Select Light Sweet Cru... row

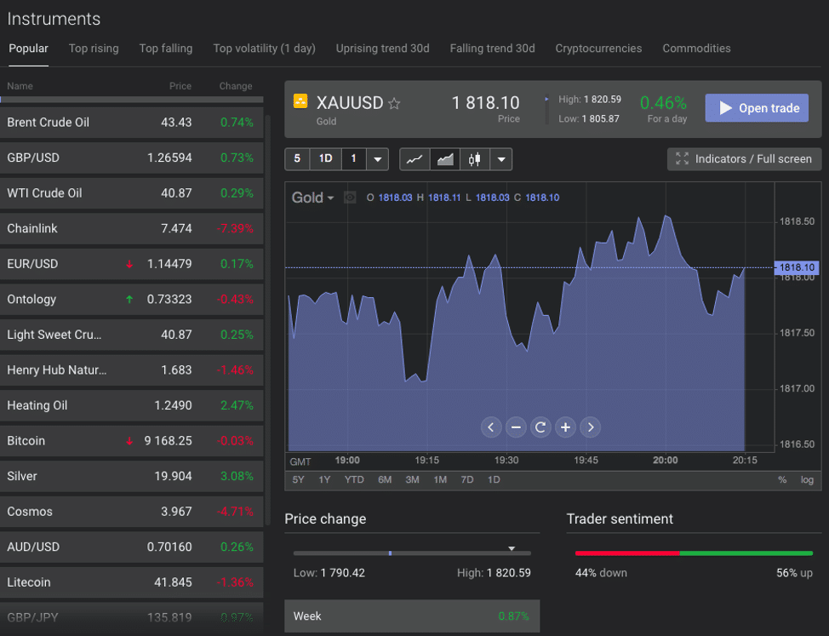(132, 335)
